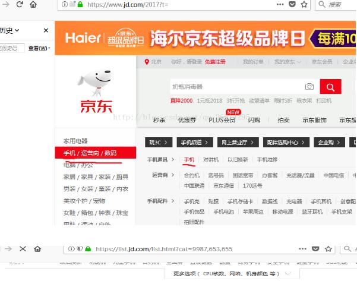357x281 pixels.
Task: Click 京东通信 link
Action: 223,185
